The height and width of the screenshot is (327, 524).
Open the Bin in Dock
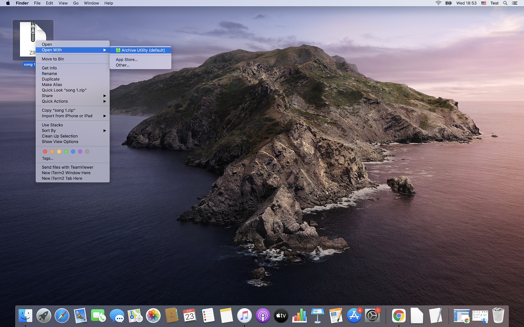tap(498, 316)
